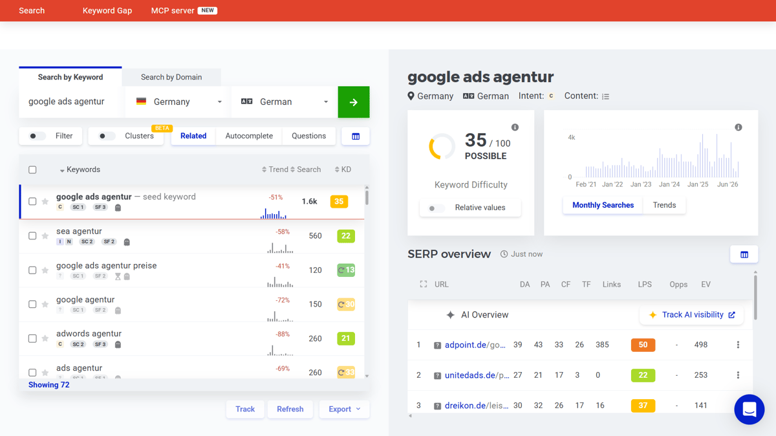Open more options for adpoint.de result
This screenshot has width=776, height=436.
[738, 345]
